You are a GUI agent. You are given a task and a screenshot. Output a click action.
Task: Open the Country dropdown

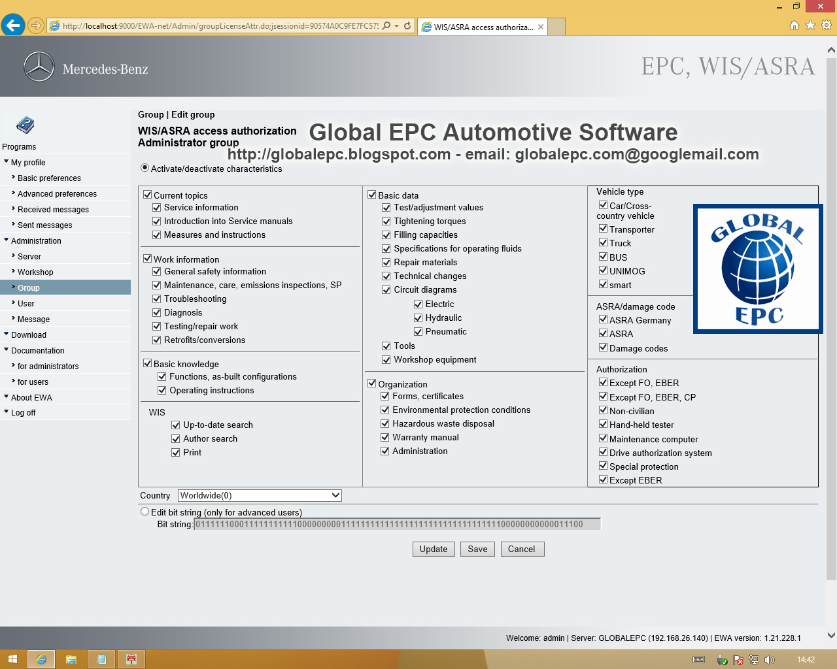pos(260,495)
